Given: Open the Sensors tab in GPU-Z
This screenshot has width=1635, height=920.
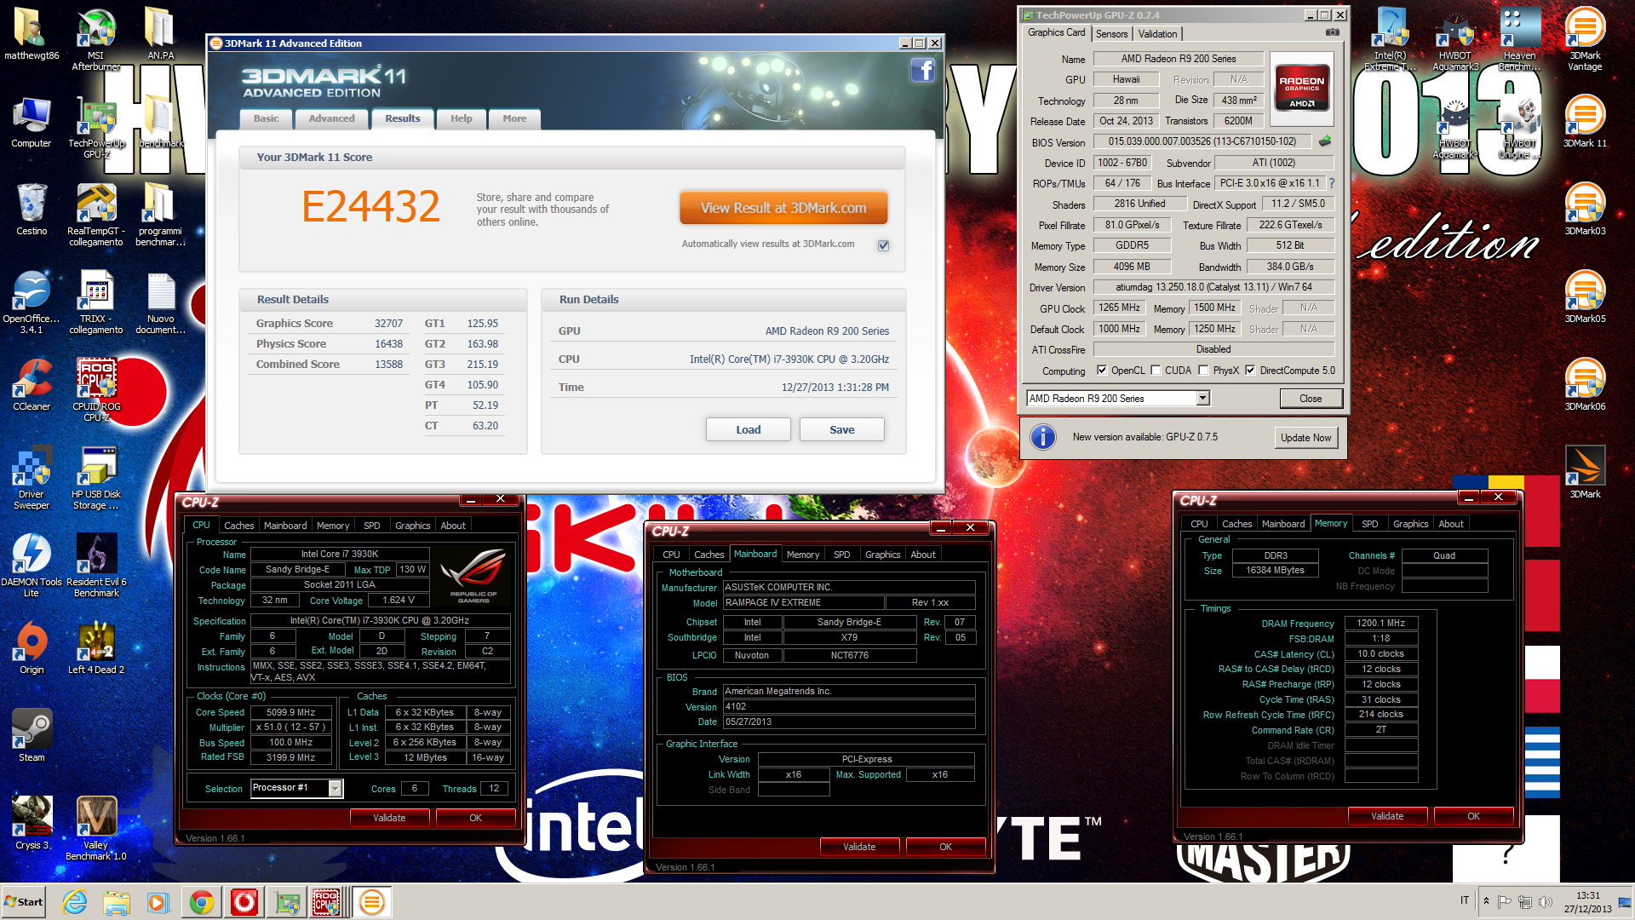Looking at the screenshot, I should pyautogui.click(x=1111, y=34).
